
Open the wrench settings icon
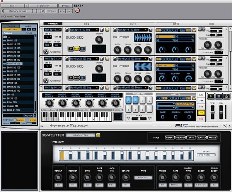225,126
